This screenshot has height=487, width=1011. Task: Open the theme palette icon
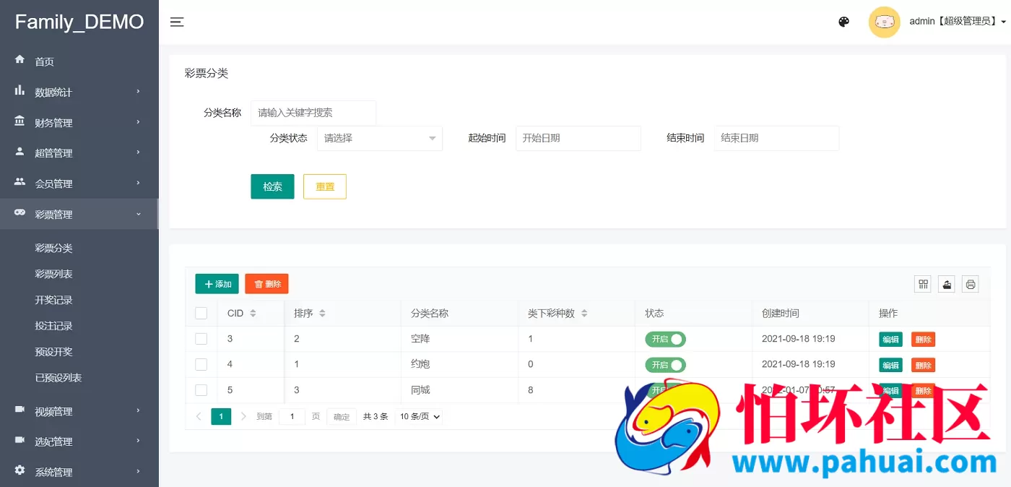pos(843,22)
